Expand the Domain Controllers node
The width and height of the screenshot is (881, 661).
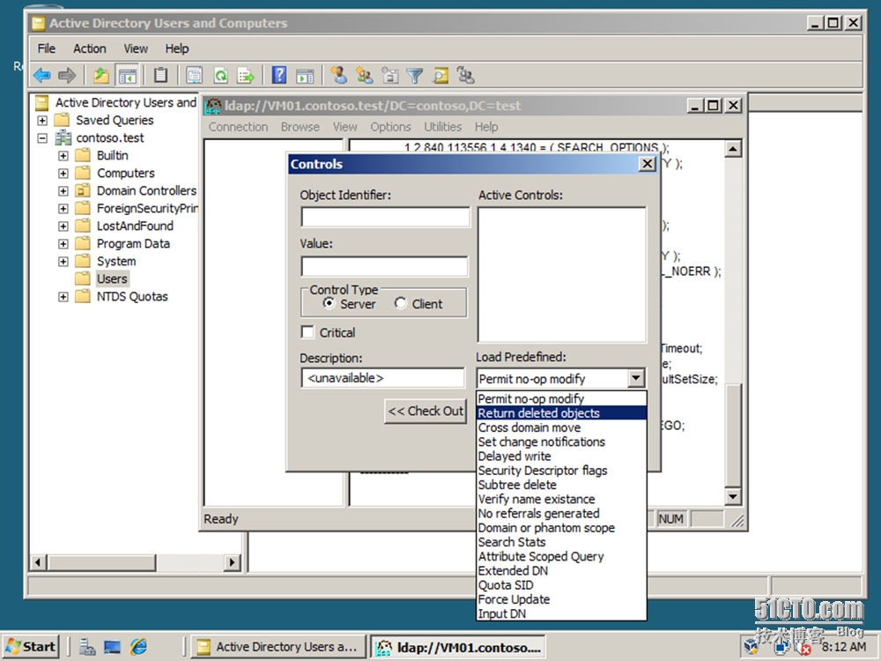(63, 191)
